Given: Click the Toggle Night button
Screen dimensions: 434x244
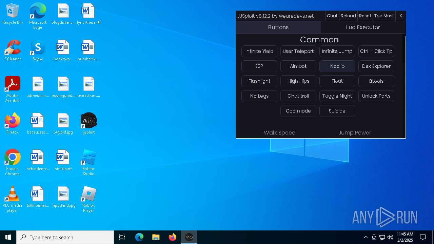Looking at the screenshot, I should (x=337, y=96).
